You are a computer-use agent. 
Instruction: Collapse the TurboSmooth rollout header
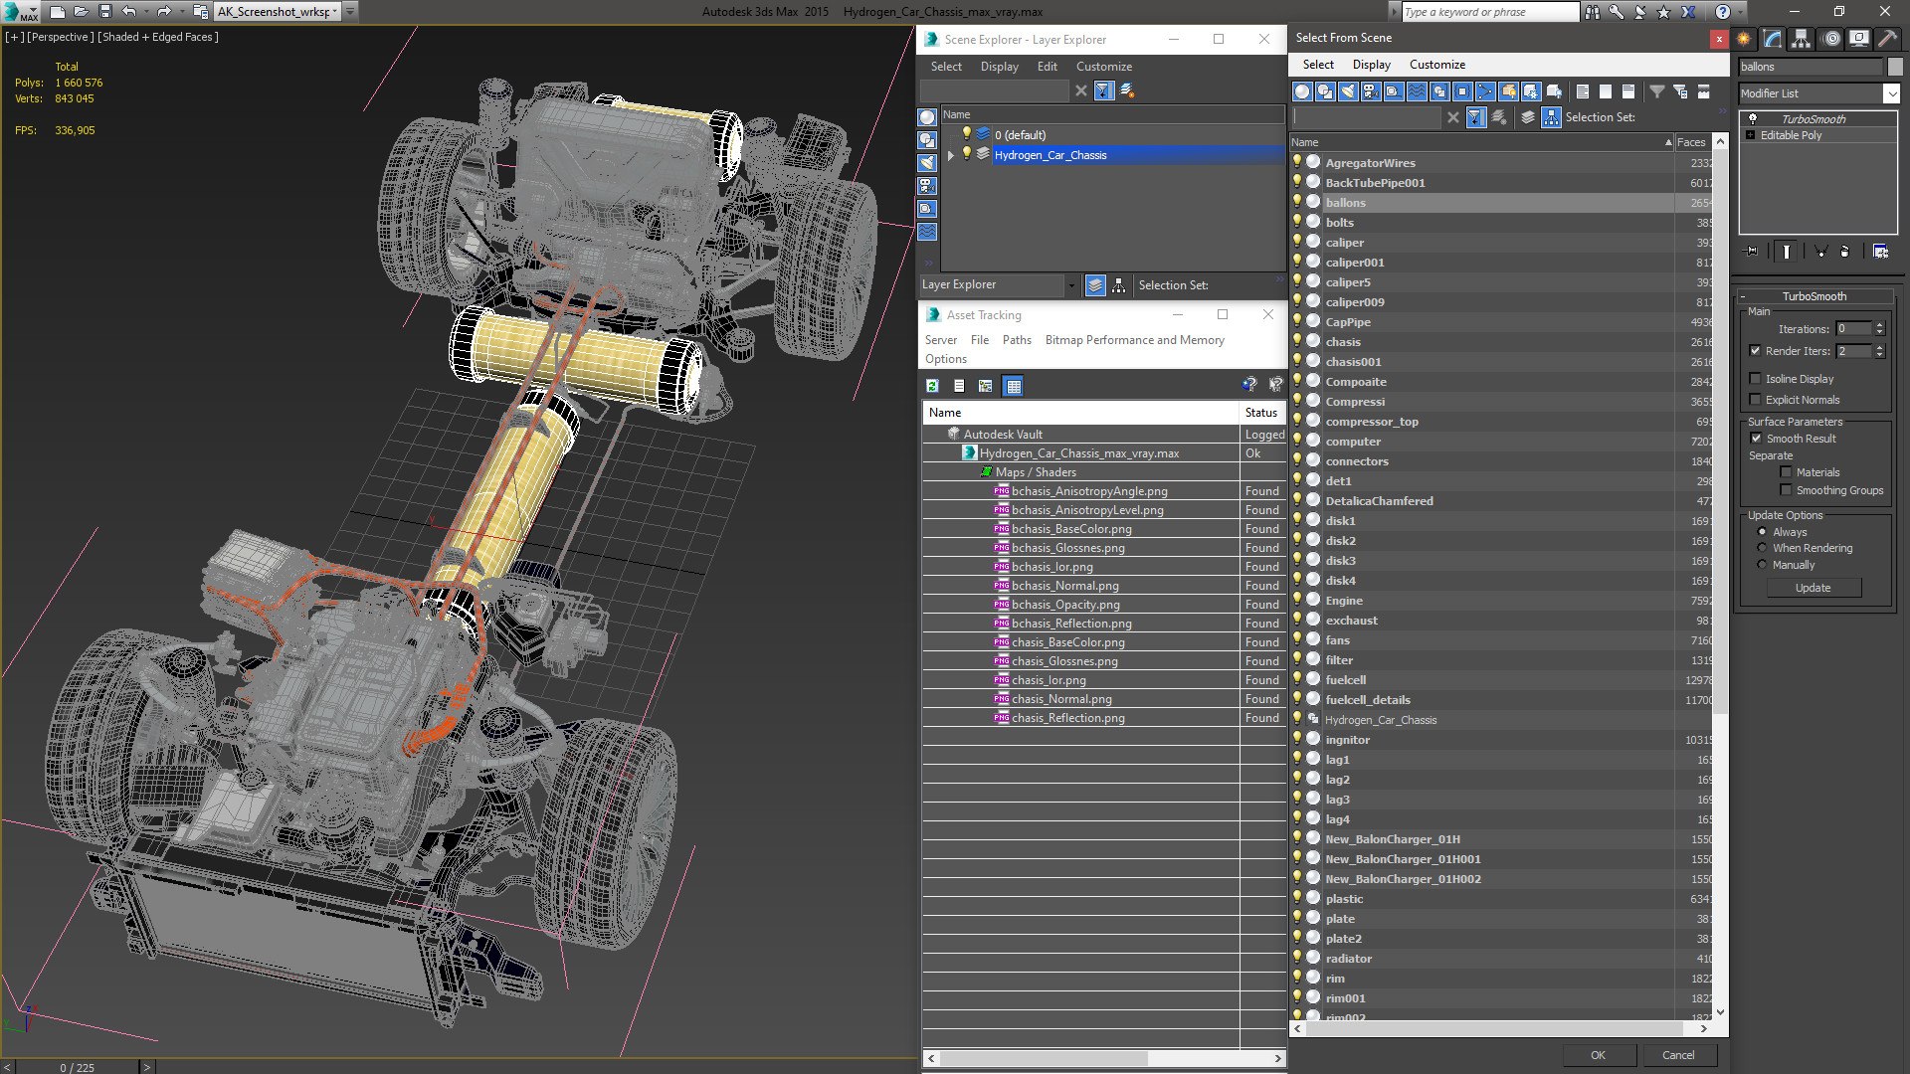point(1814,296)
